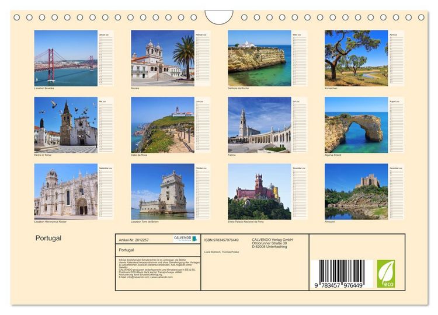Viewport: 438px width, 315px height.
Task: Select the Februar date column beside Nazare photo
Action: [x=203, y=58]
